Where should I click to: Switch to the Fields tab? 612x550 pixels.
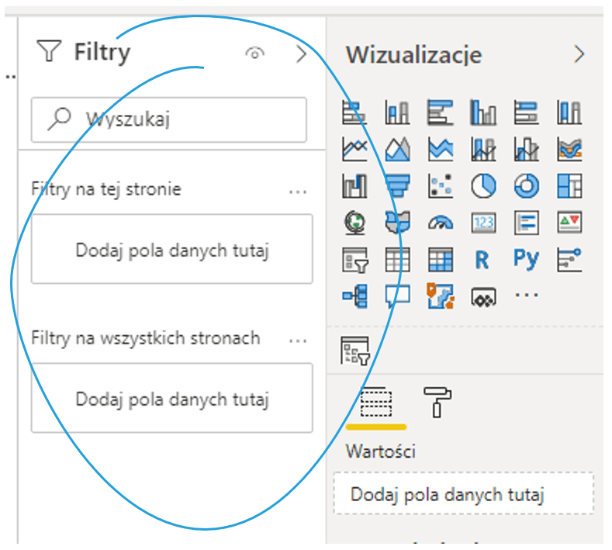pyautogui.click(x=376, y=403)
